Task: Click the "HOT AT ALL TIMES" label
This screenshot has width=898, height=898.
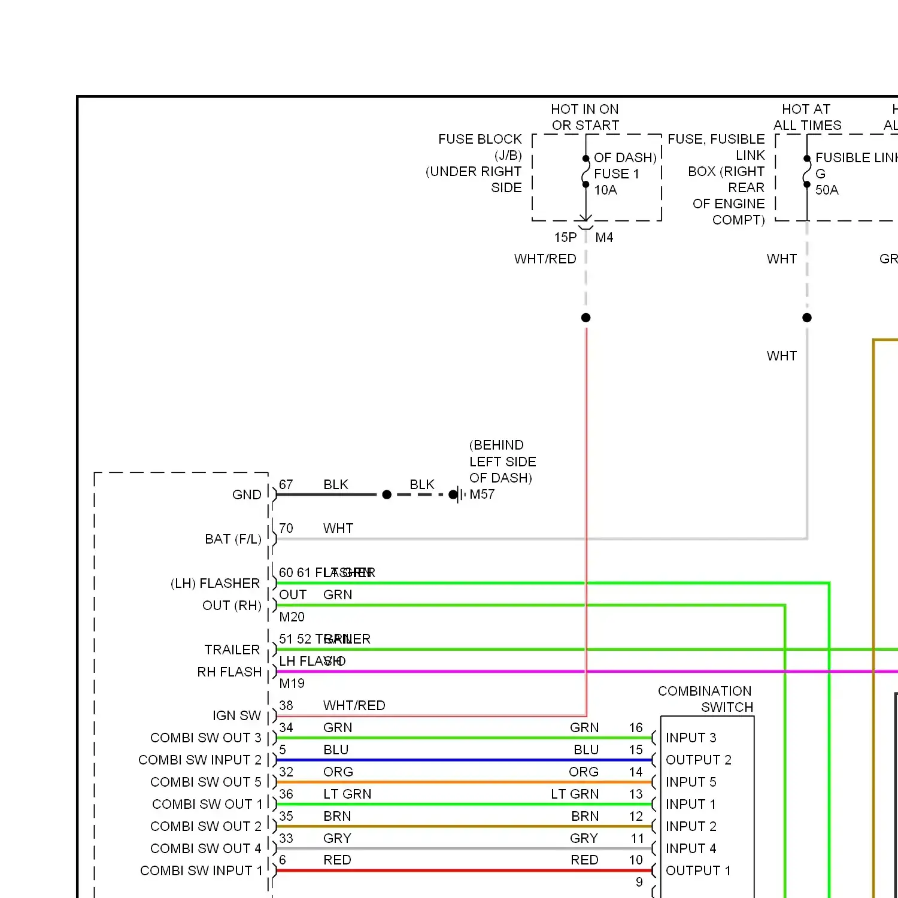Action: (807, 117)
